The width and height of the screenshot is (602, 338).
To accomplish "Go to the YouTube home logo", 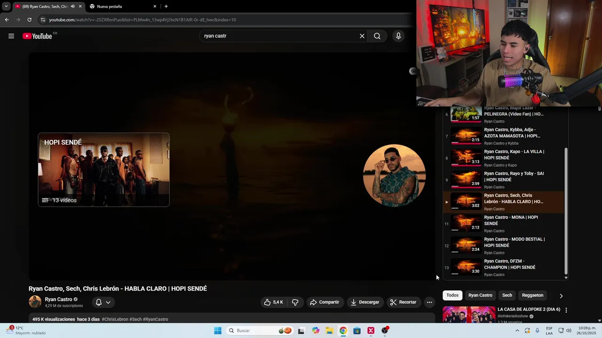I will tap(37, 36).
